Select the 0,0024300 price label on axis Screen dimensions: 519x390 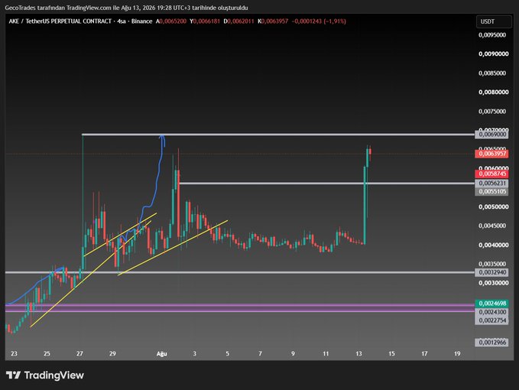pyautogui.click(x=491, y=312)
